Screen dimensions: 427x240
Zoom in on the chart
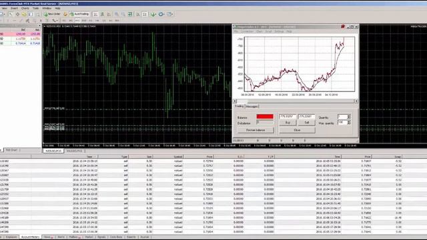tap(117, 14)
